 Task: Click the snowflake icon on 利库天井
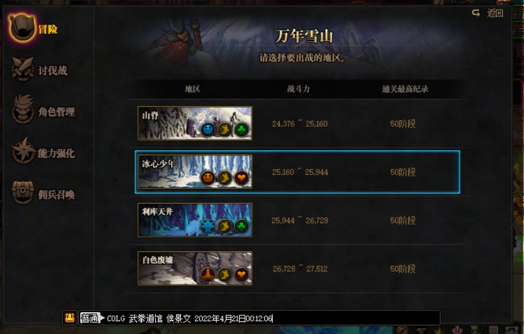click(x=208, y=227)
